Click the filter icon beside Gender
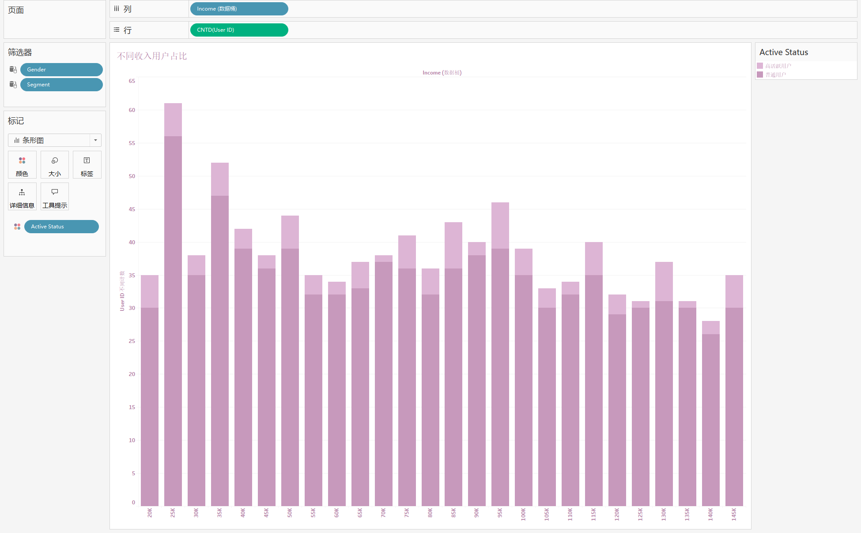 [13, 70]
